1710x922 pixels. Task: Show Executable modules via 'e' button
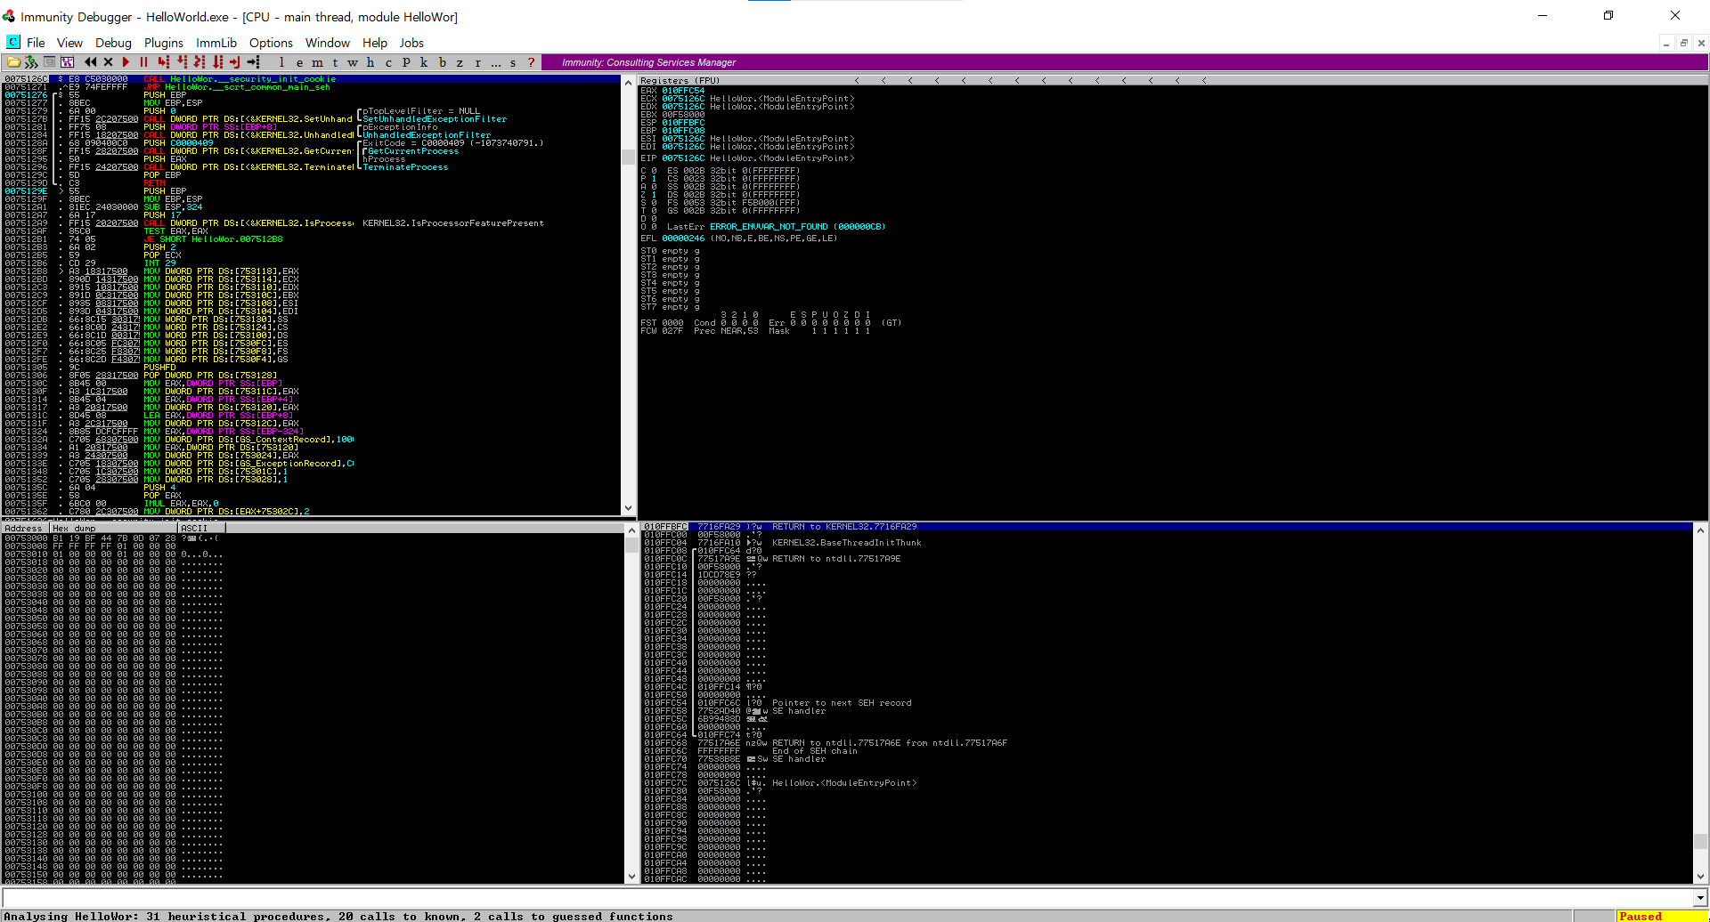(299, 62)
